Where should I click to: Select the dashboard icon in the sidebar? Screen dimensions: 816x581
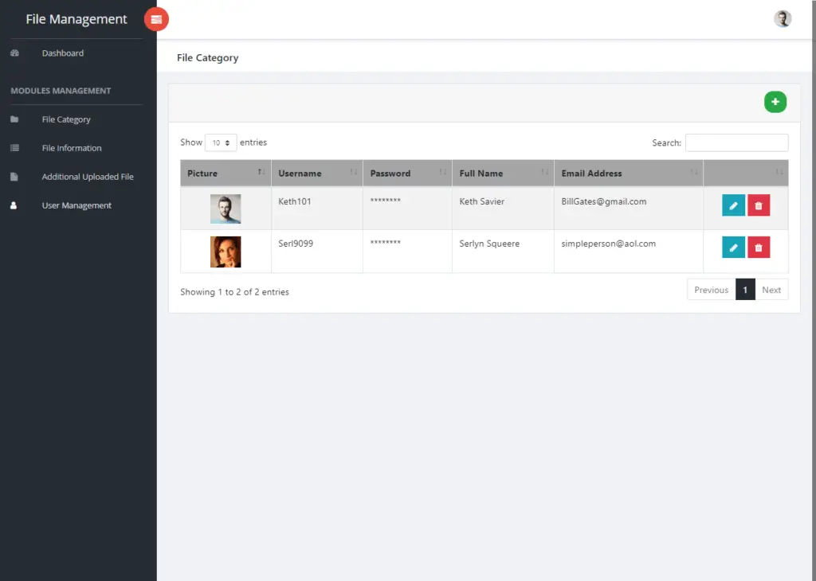click(16, 53)
